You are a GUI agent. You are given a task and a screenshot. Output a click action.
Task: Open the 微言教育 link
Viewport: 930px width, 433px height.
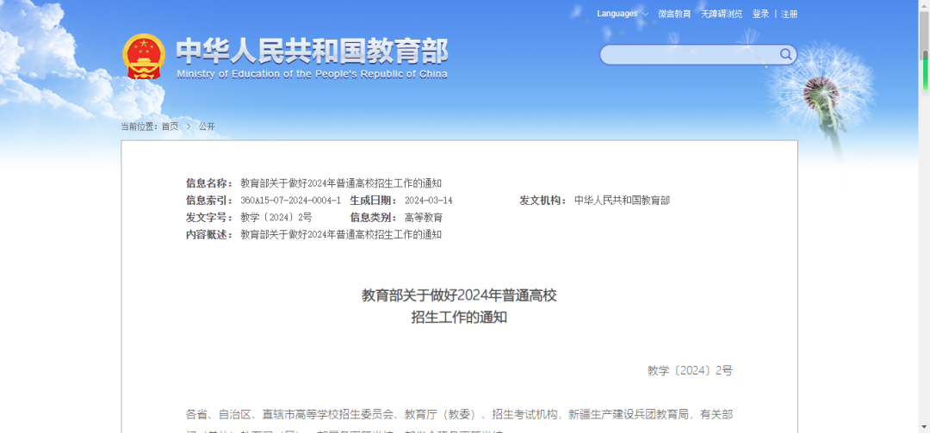(x=674, y=14)
